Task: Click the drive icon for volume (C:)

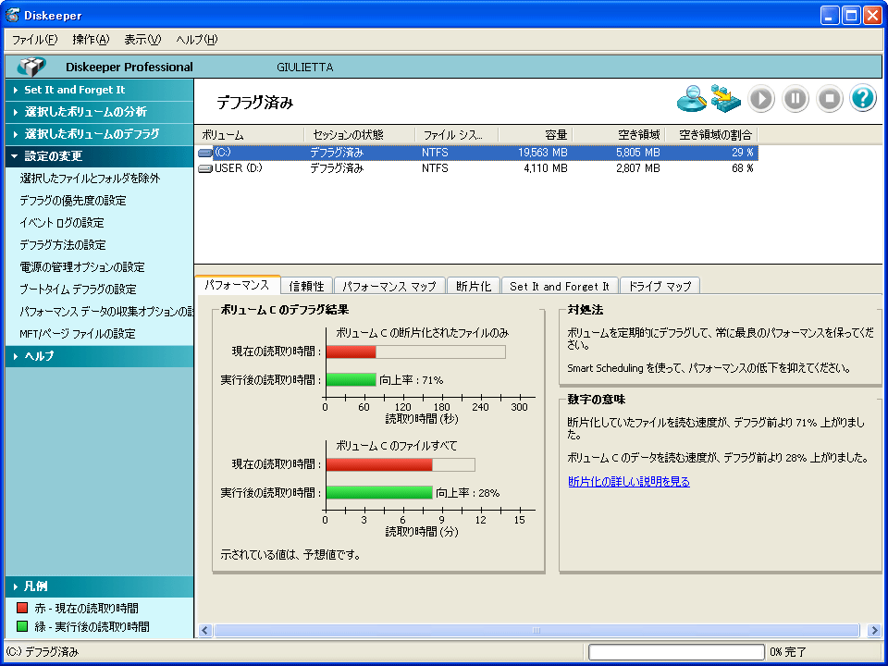Action: coord(205,153)
